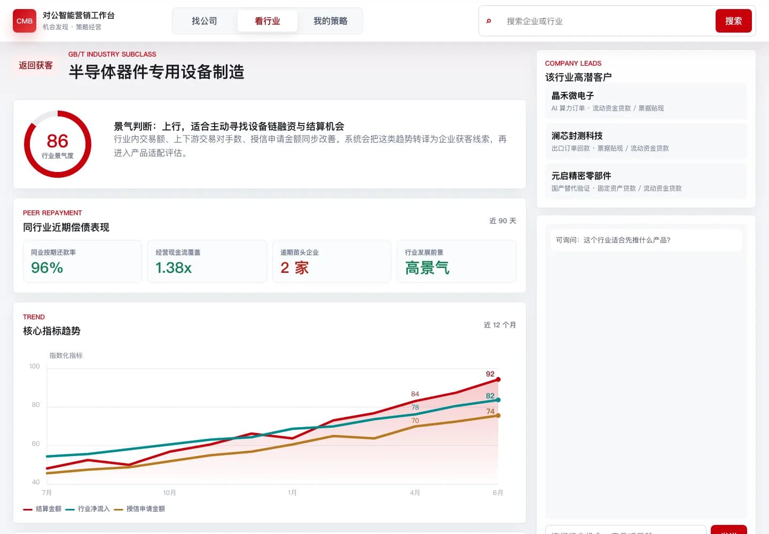Open the 我的策略 tab
Image resolution: width=769 pixels, height=534 pixels.
pyautogui.click(x=331, y=21)
